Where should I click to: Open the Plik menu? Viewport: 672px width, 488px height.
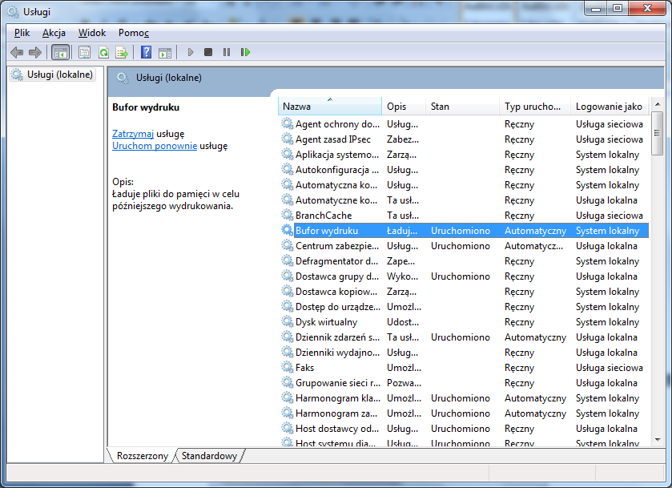[22, 33]
